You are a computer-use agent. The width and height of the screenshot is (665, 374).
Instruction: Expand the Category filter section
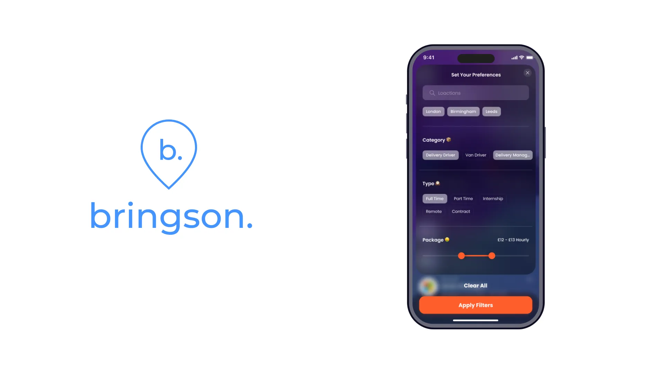(x=436, y=140)
